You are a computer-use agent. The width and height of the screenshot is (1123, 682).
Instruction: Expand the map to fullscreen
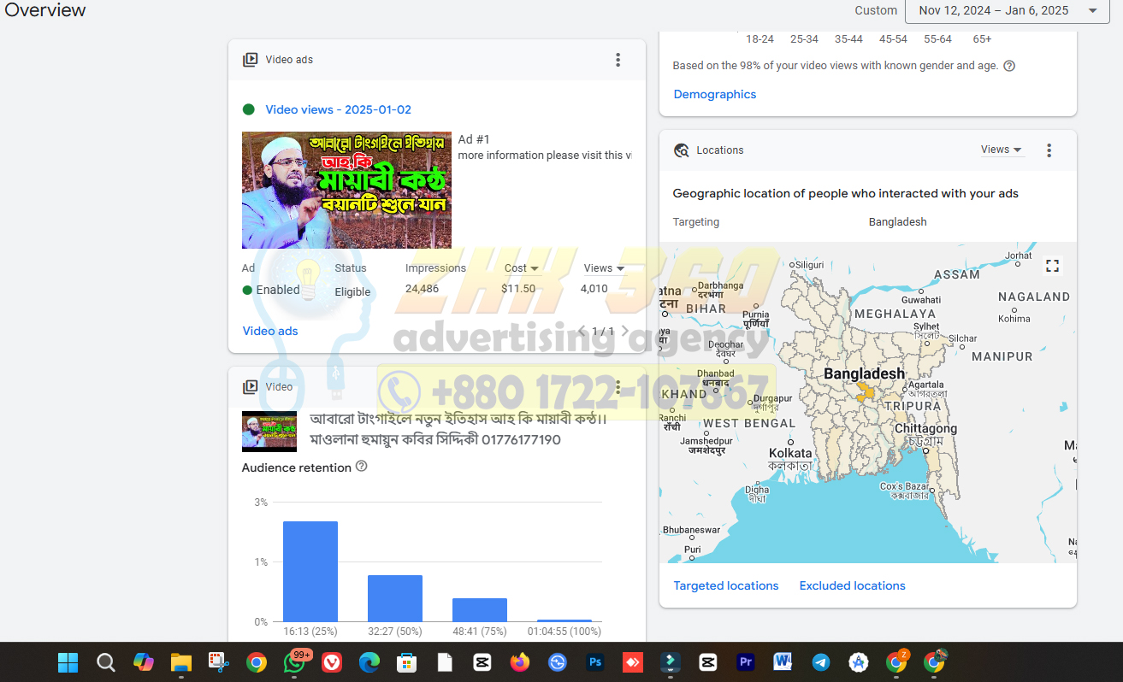tap(1053, 266)
